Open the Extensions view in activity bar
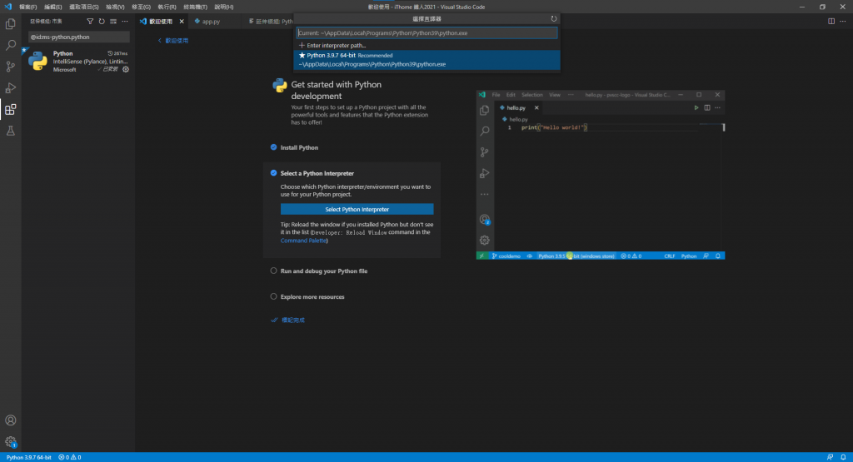The height and width of the screenshot is (462, 853). (x=10, y=109)
